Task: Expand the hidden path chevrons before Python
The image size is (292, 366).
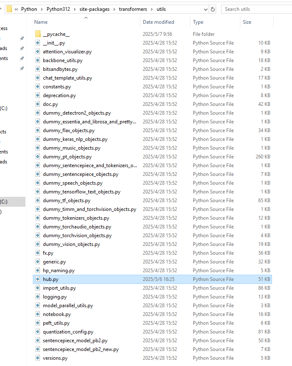Action: click(x=16, y=9)
